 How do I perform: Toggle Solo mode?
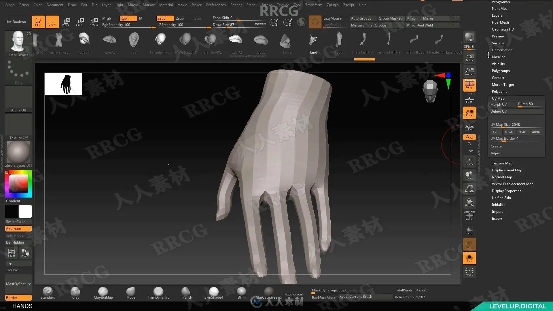tap(469, 258)
